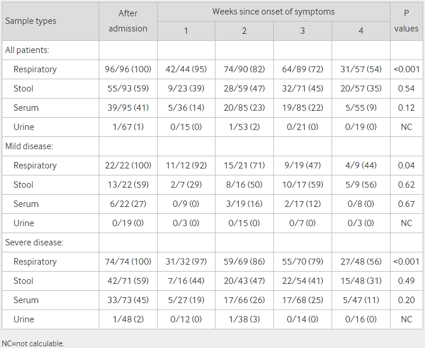Click the Sample types column header
425x348 pixels.
50,21
